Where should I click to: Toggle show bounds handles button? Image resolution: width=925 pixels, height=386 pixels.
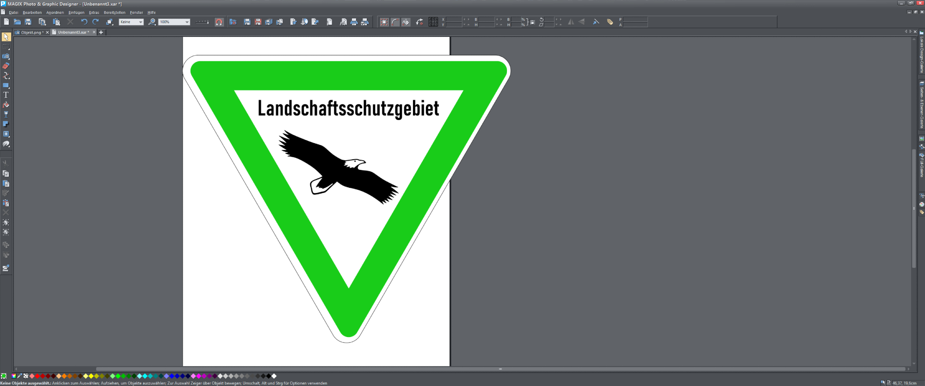pyautogui.click(x=384, y=22)
